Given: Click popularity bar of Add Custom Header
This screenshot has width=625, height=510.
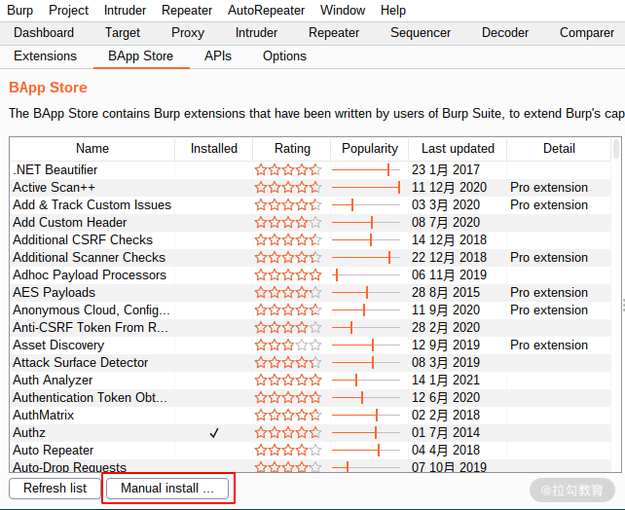Looking at the screenshot, I should point(365,222).
